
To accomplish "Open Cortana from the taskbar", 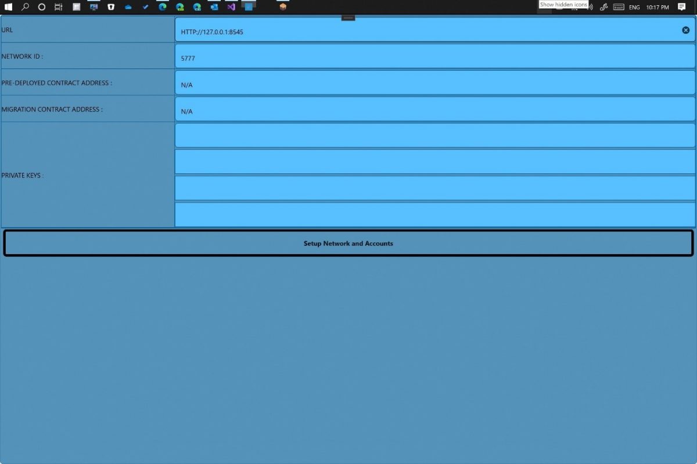I will [x=42, y=7].
